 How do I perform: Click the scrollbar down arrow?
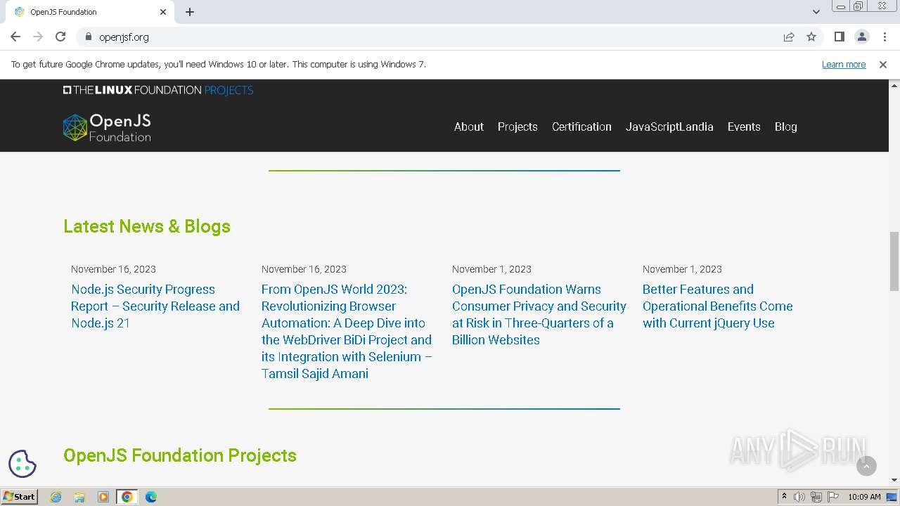pos(894,481)
